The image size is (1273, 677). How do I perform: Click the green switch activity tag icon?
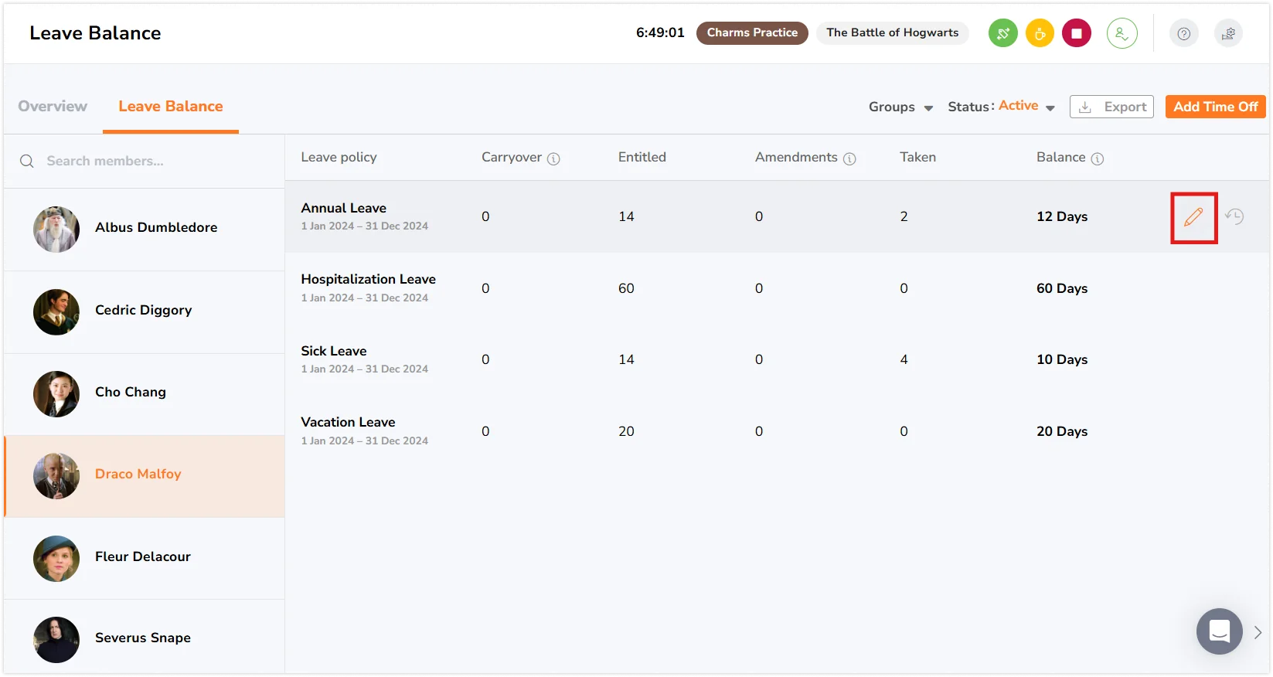pos(1002,33)
